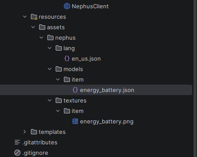Collapse the assets folder chevron

click(x=33, y=27)
